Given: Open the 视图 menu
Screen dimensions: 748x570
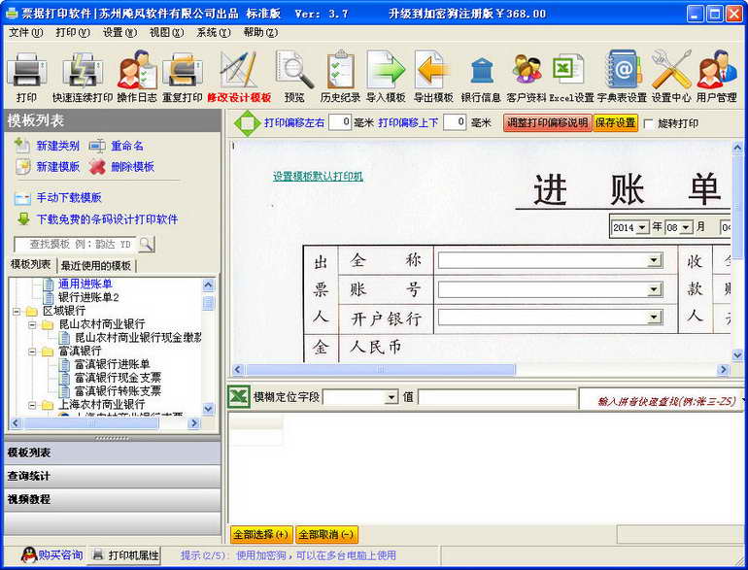Looking at the screenshot, I should (x=166, y=32).
